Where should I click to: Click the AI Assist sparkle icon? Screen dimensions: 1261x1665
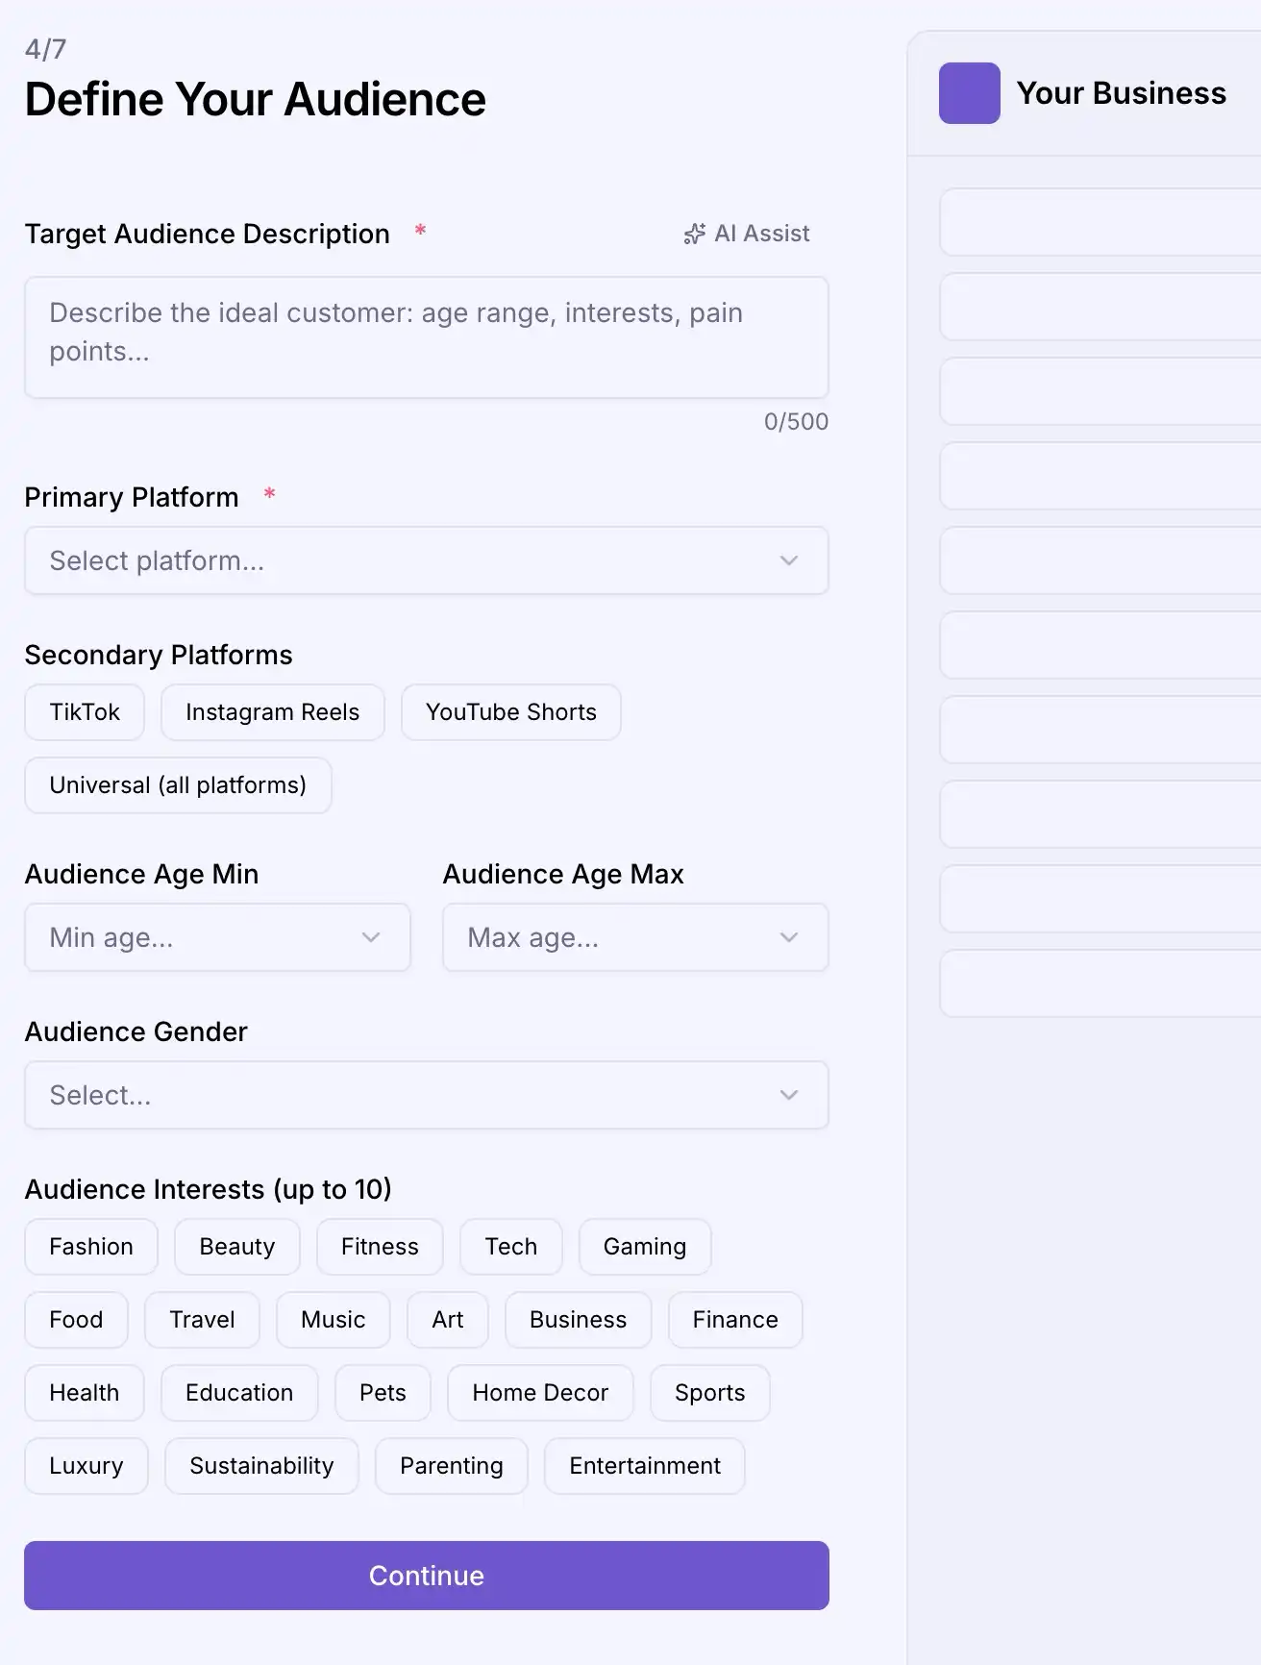[x=694, y=234]
